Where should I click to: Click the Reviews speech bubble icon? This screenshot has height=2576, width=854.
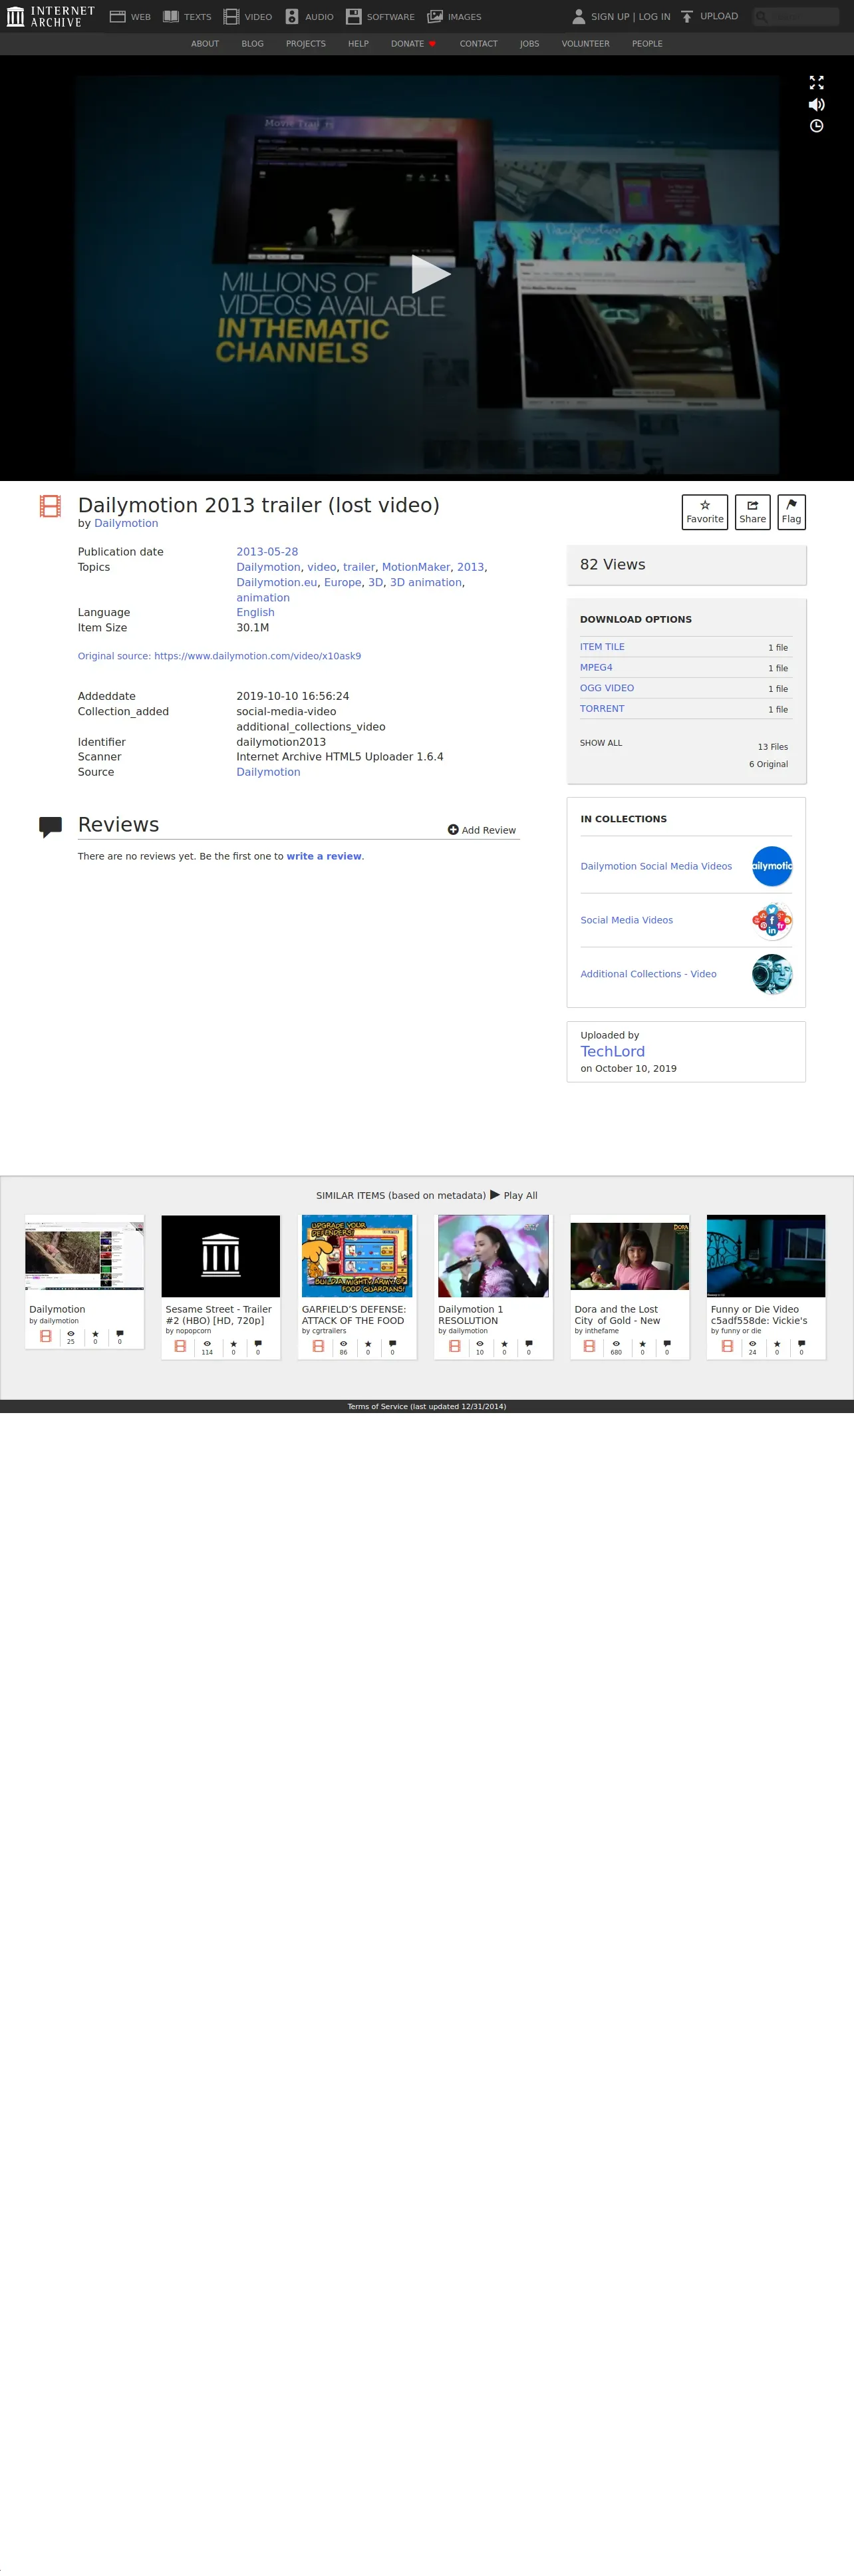click(x=50, y=827)
